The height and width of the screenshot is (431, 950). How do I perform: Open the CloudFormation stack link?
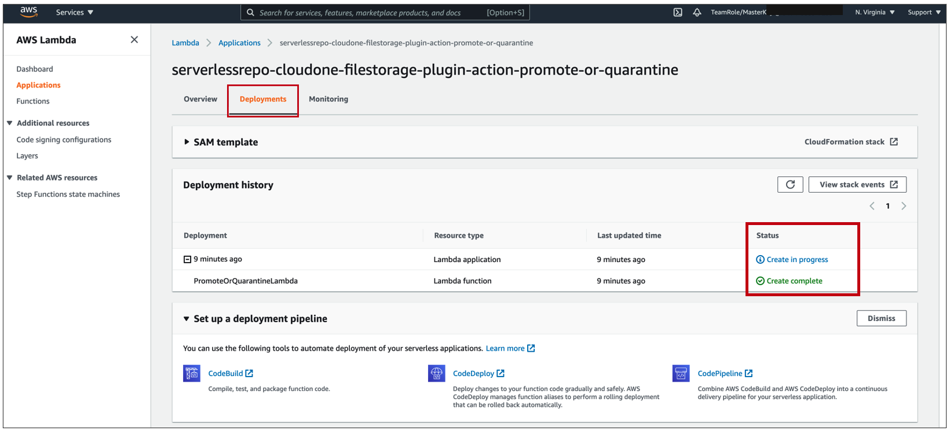pos(851,142)
